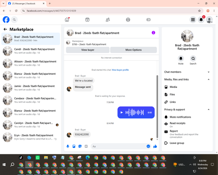The width and height of the screenshot is (218, 175).
Task: Click the Facebook logo
Action: click(6, 20)
